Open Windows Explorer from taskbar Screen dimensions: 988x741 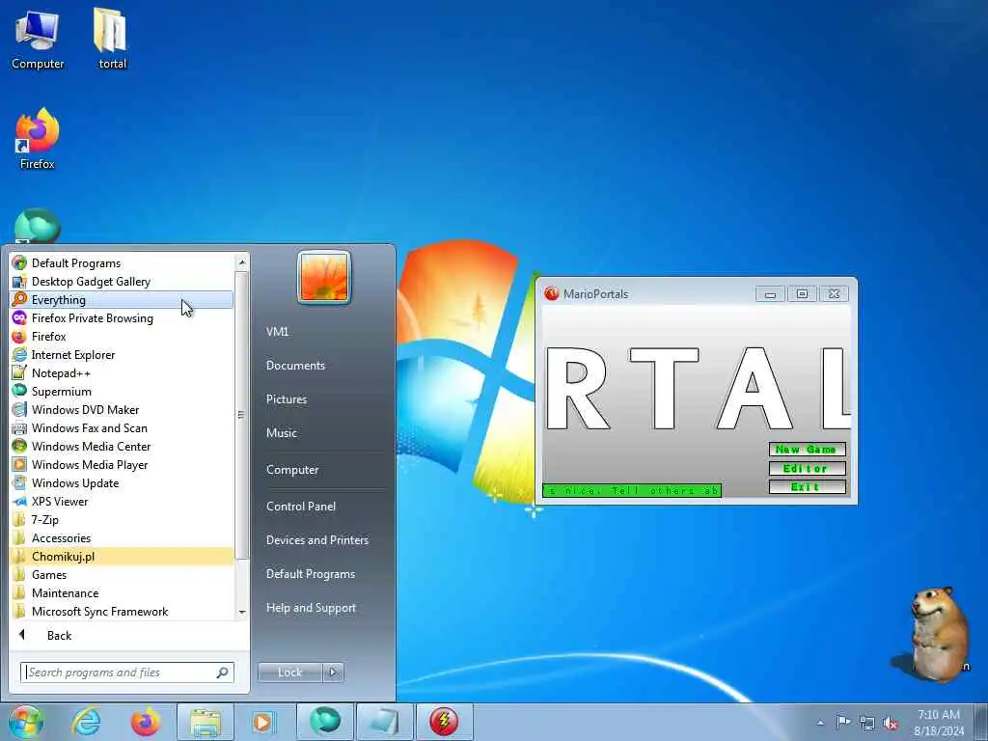[x=206, y=722]
